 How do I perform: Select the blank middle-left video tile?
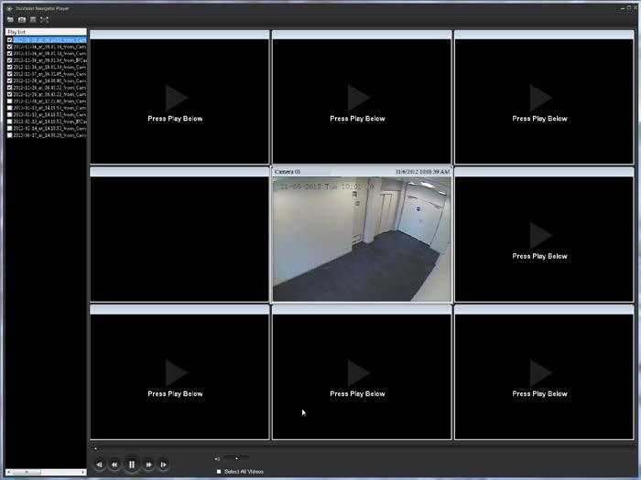[179, 239]
